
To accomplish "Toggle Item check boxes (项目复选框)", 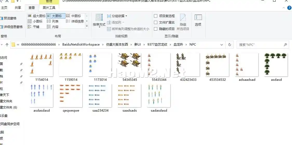I will (165, 16).
